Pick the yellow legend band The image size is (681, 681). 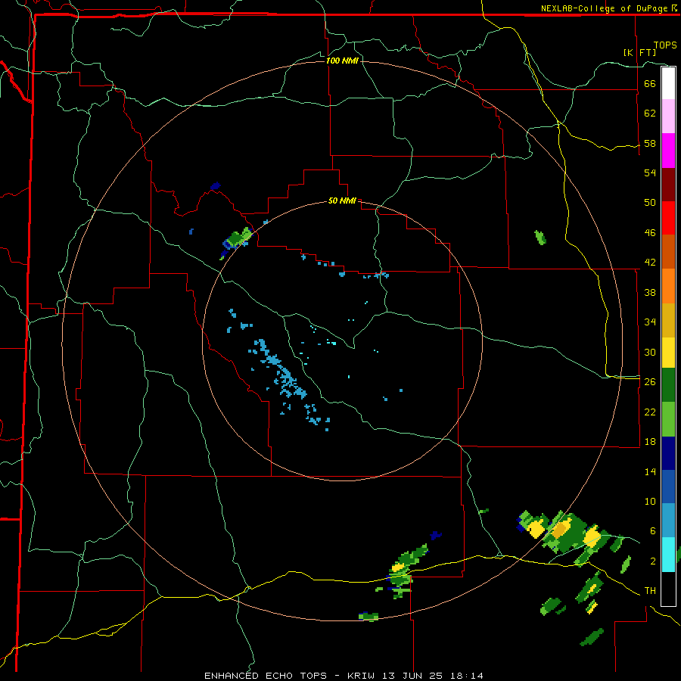(668, 353)
